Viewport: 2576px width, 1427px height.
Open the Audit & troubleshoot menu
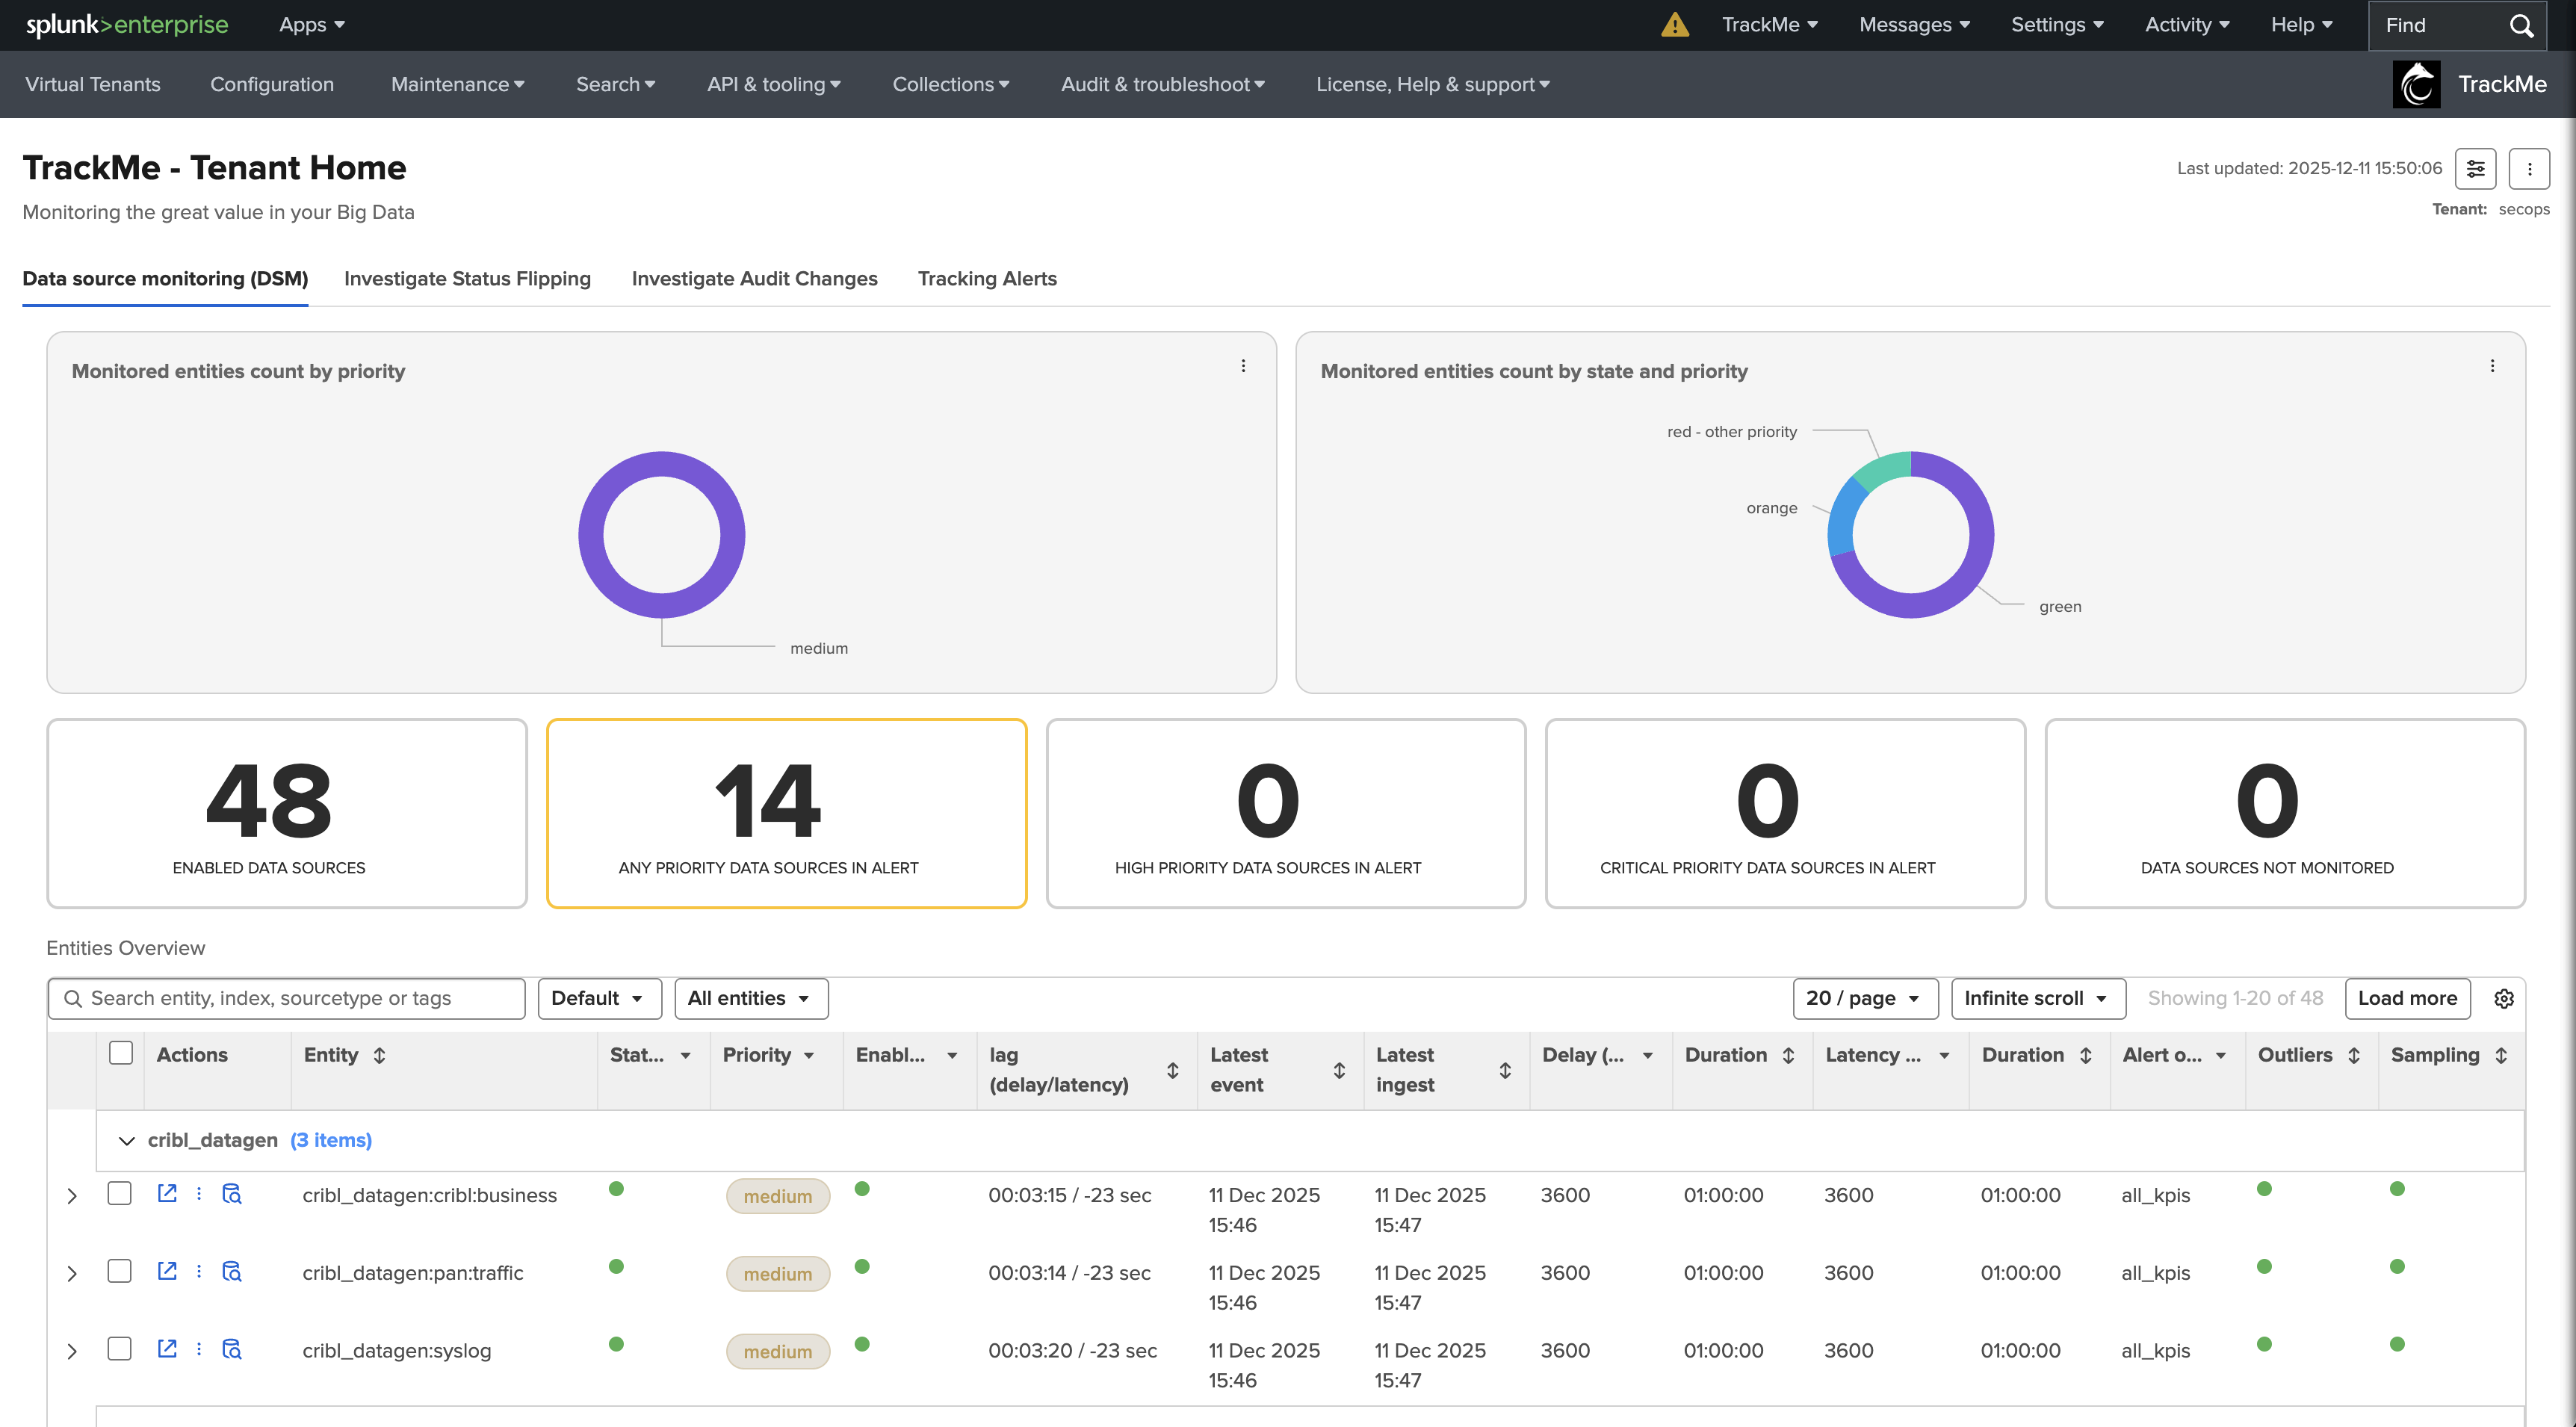[1162, 84]
